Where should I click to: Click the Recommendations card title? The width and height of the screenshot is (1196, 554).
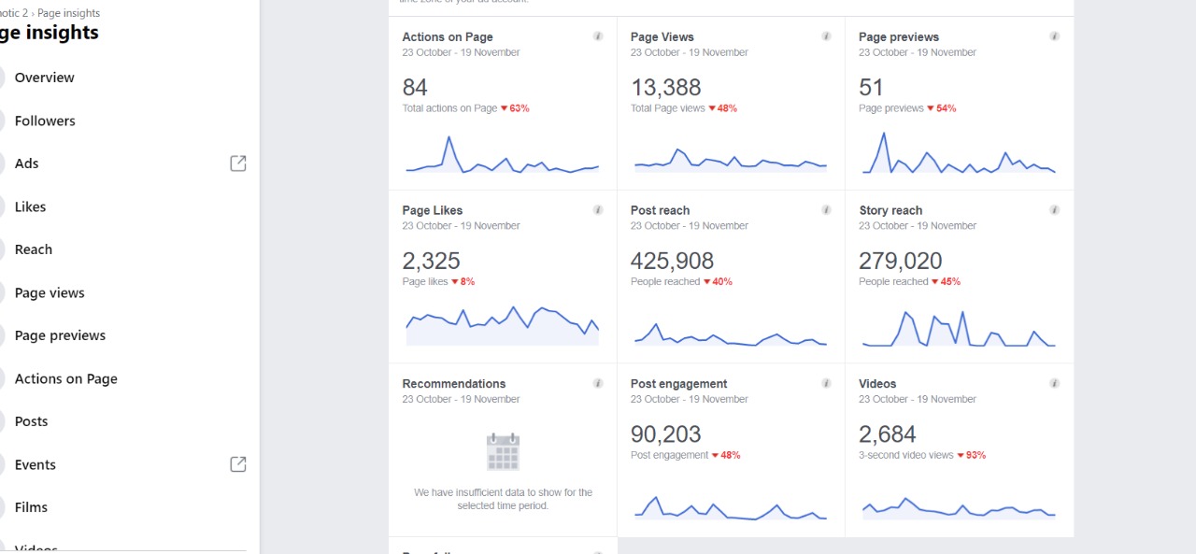click(x=454, y=384)
